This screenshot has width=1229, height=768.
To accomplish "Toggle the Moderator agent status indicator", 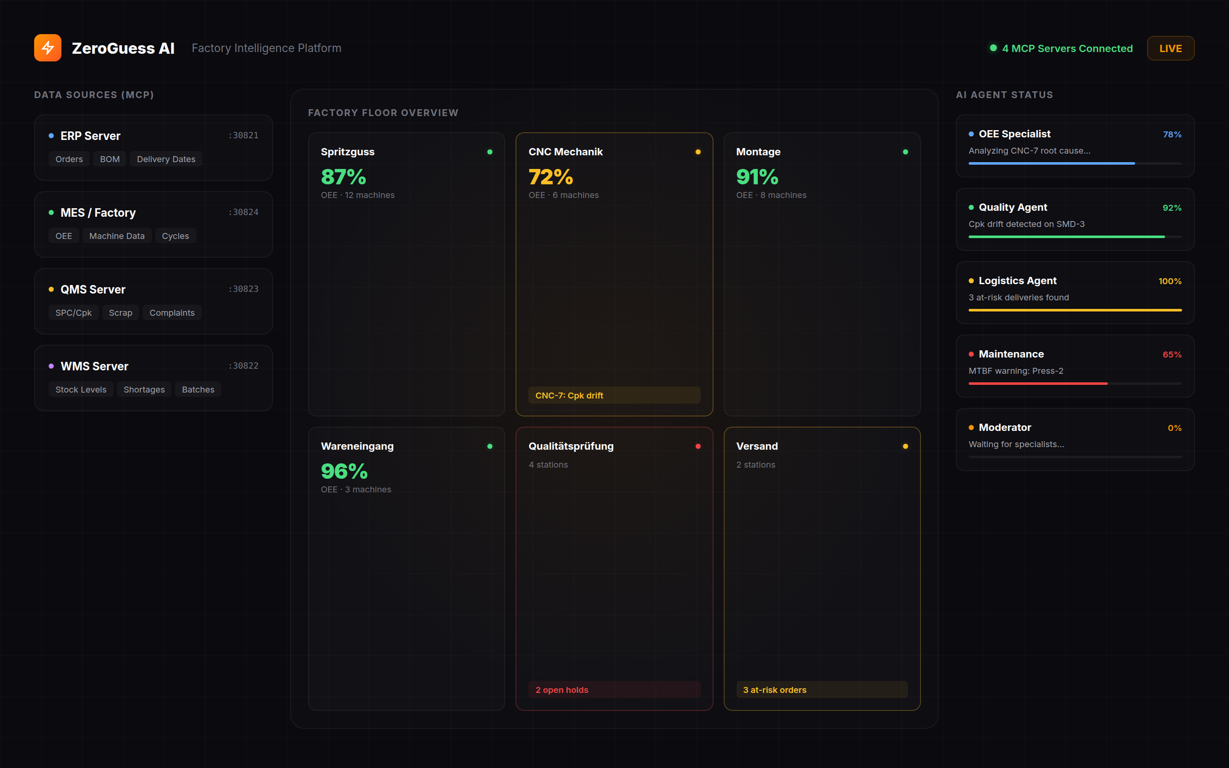I will [x=971, y=427].
